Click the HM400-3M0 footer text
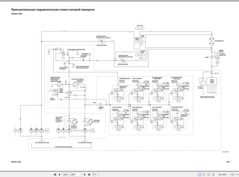The width and height of the screenshot is (239, 177). [16, 162]
